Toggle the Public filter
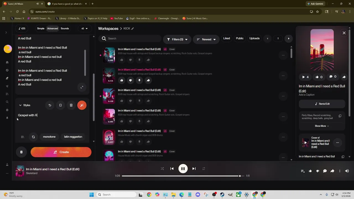 [x=240, y=38]
